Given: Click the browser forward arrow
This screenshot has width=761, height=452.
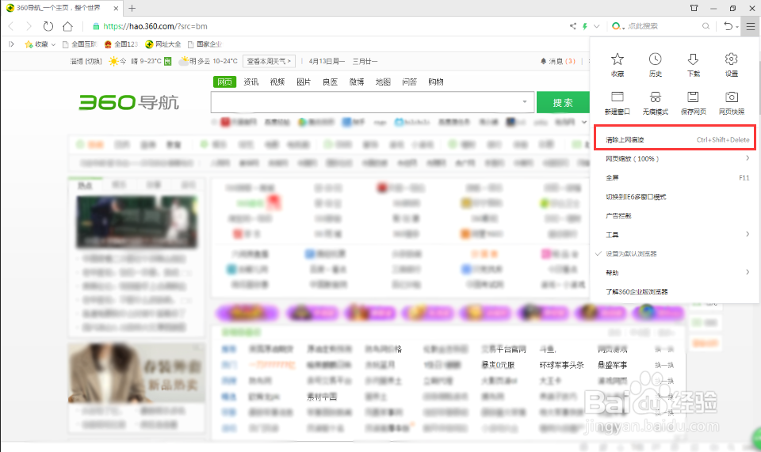Looking at the screenshot, I should pos(29,26).
